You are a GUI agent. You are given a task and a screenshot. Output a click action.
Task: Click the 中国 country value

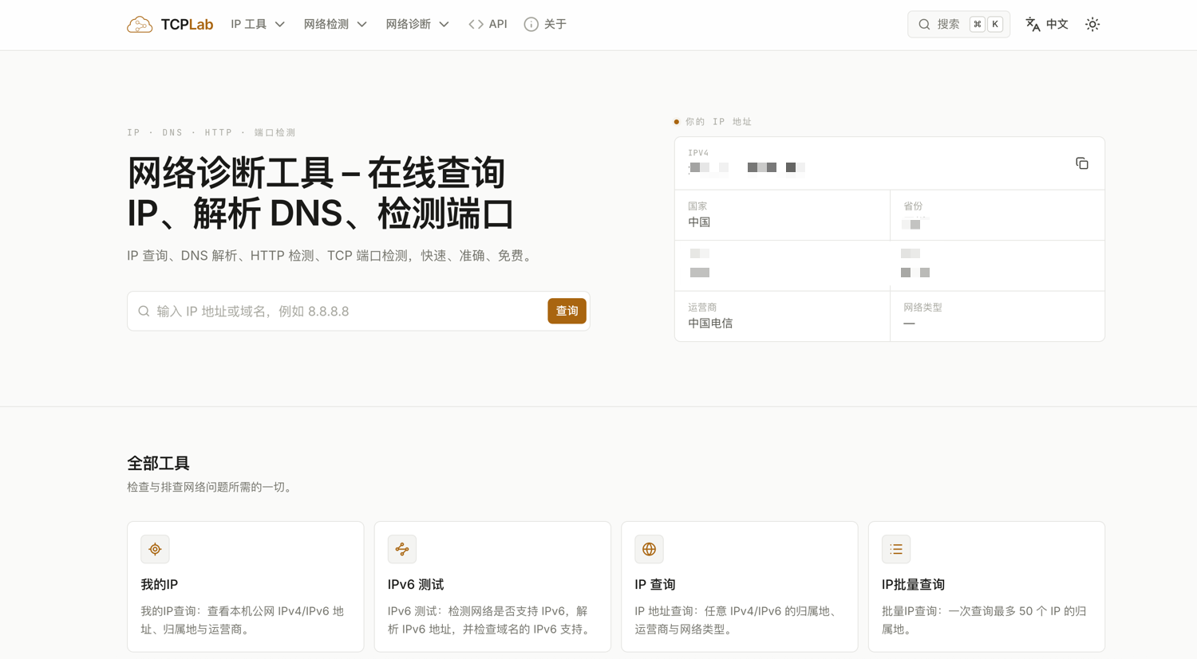[699, 222]
